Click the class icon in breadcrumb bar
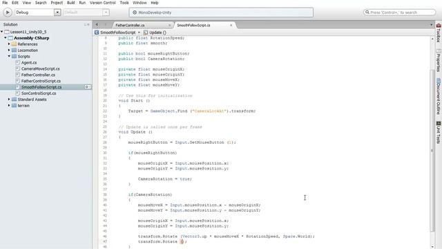 tap(97, 33)
